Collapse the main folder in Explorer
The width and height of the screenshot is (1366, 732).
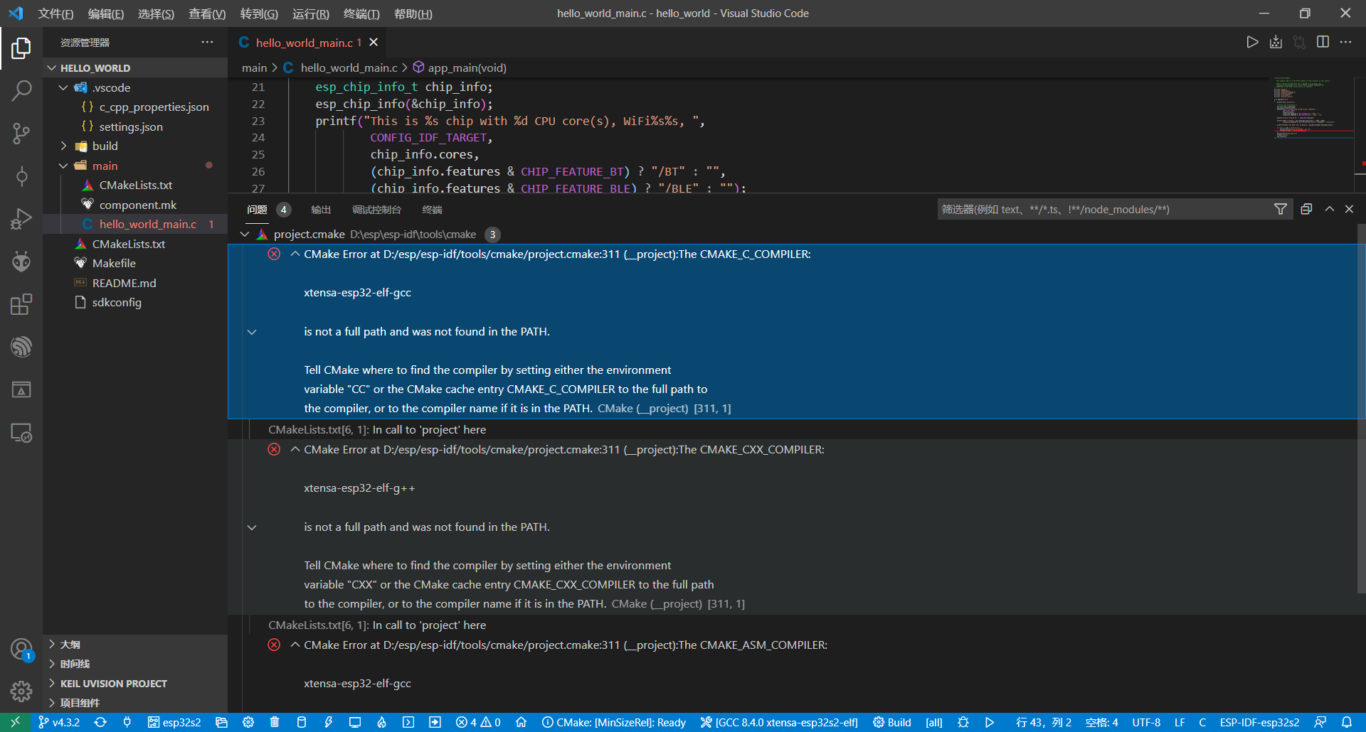(63, 166)
